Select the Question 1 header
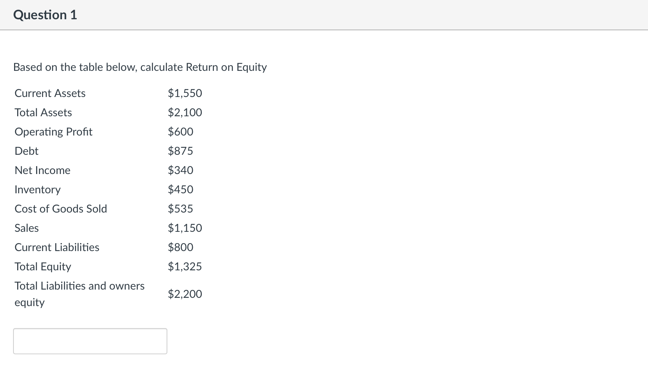 [x=45, y=14]
